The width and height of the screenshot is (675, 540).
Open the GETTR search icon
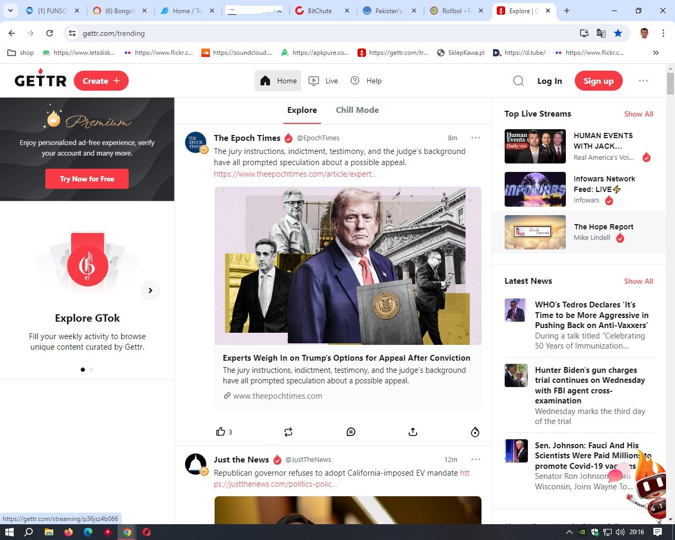[x=518, y=81]
